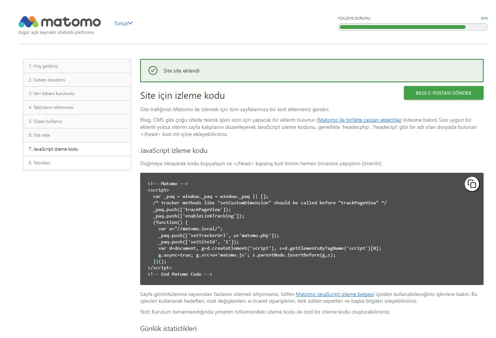Image resolution: width=496 pixels, height=338 pixels.
Task: Click the code line with 'setSiteId'
Action: point(198,242)
